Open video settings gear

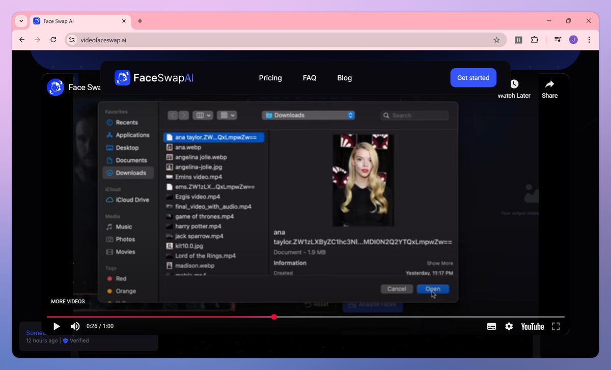[509, 327]
